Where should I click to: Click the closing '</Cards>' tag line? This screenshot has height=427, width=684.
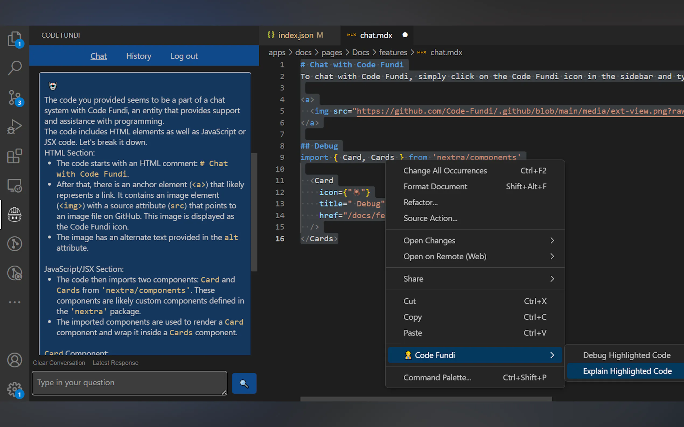click(319, 239)
